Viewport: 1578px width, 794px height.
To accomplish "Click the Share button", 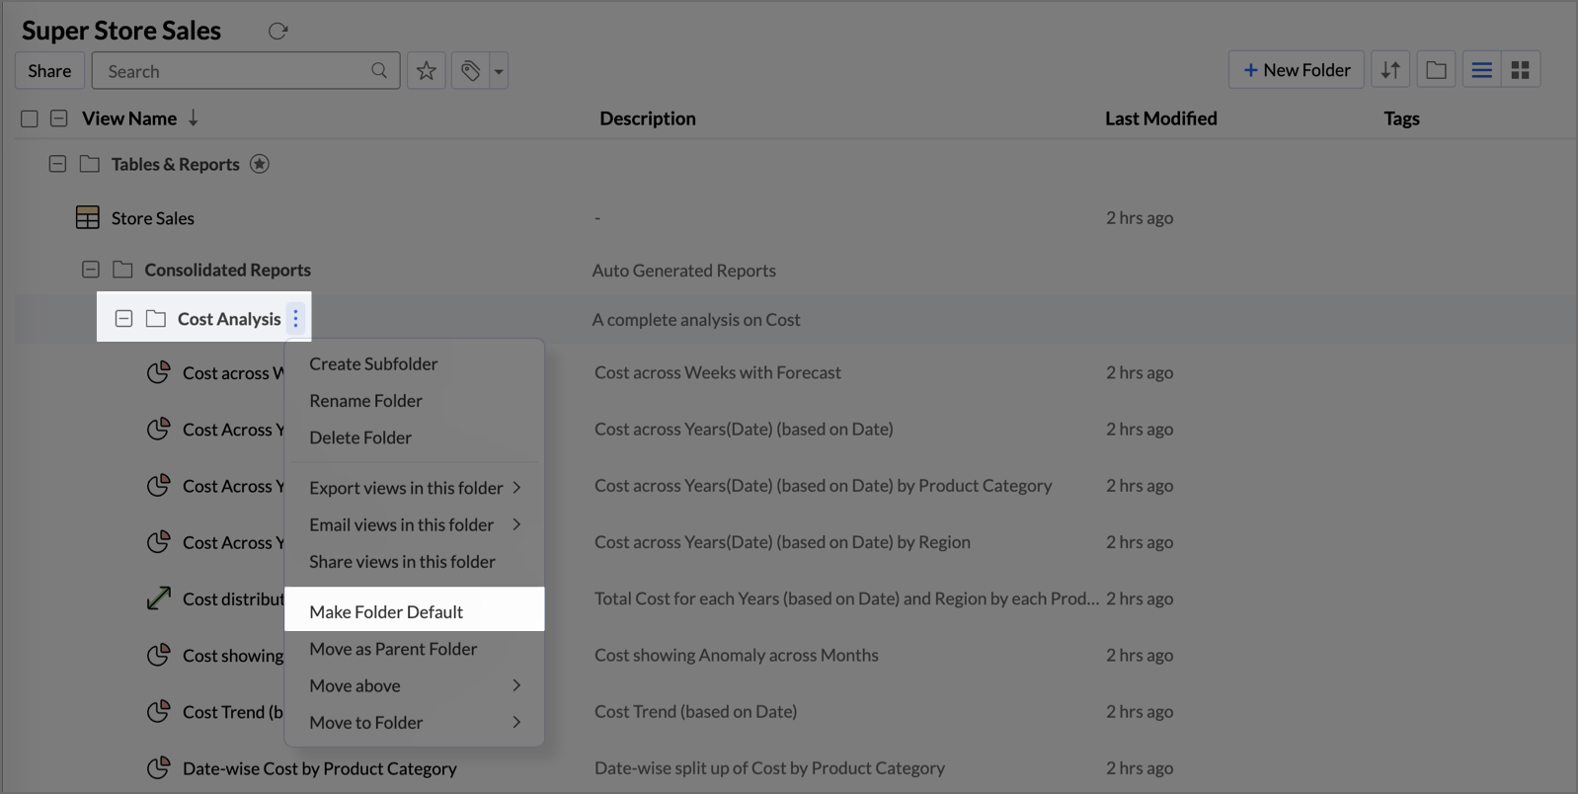I will click(x=49, y=71).
